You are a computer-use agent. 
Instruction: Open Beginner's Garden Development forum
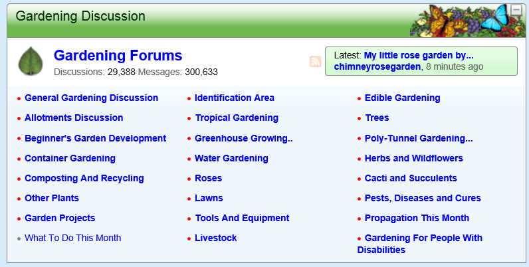click(95, 138)
